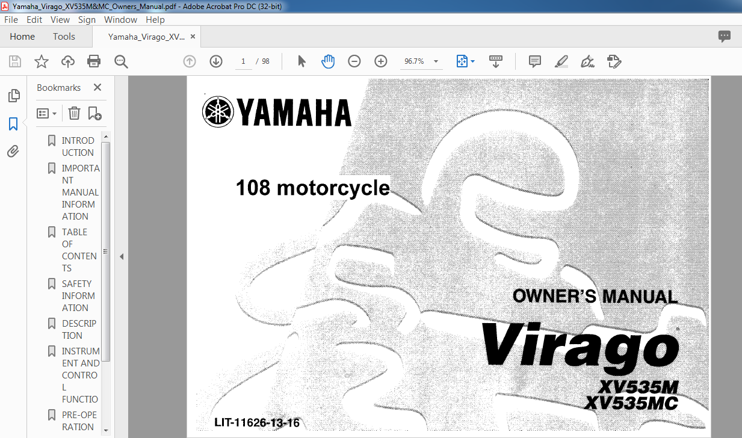Open the Sign menu

[x=87, y=19]
